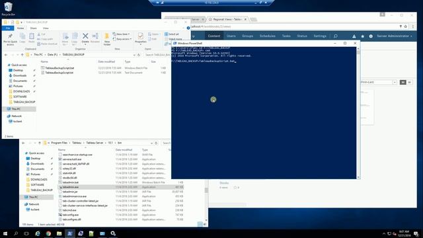Screen dimensions: 423x238
Task: Click info icon in Tableau Server header
Action: tap(371, 36)
